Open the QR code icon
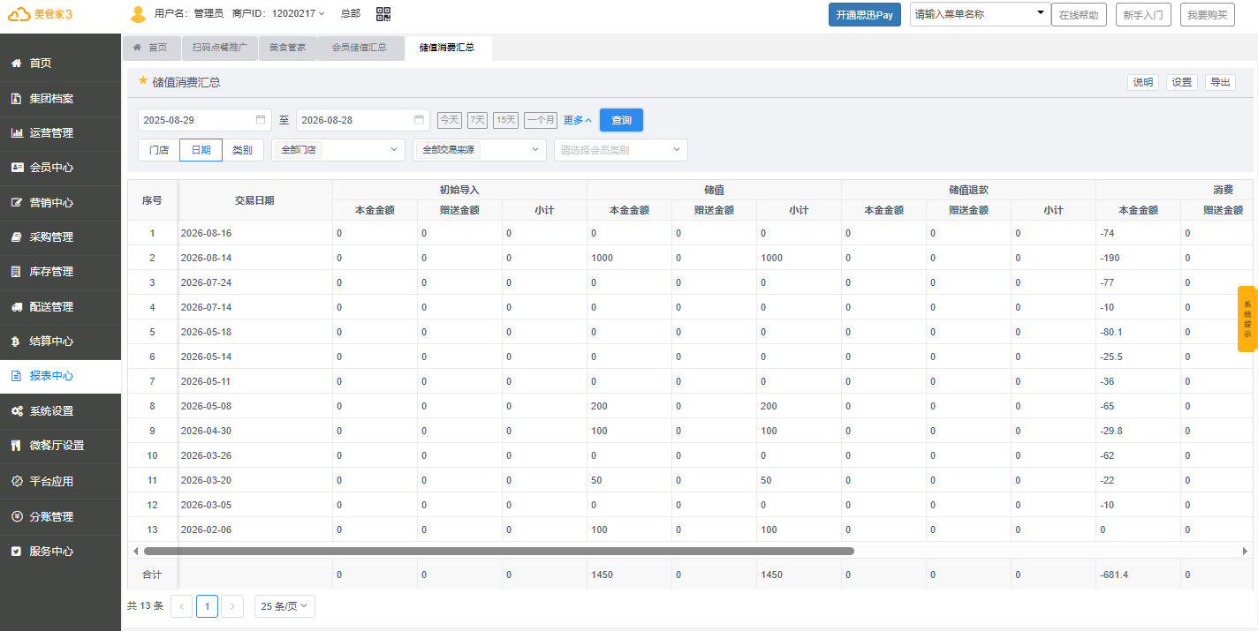1258x631 pixels. 383,13
